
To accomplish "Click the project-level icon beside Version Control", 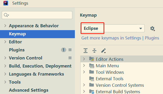I will coord(70,58).
